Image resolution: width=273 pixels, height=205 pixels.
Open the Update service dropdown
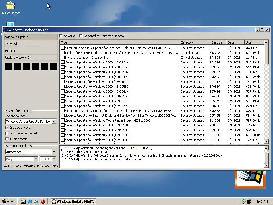click(54, 121)
